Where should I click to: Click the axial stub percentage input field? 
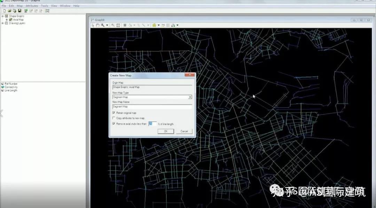coord(152,124)
